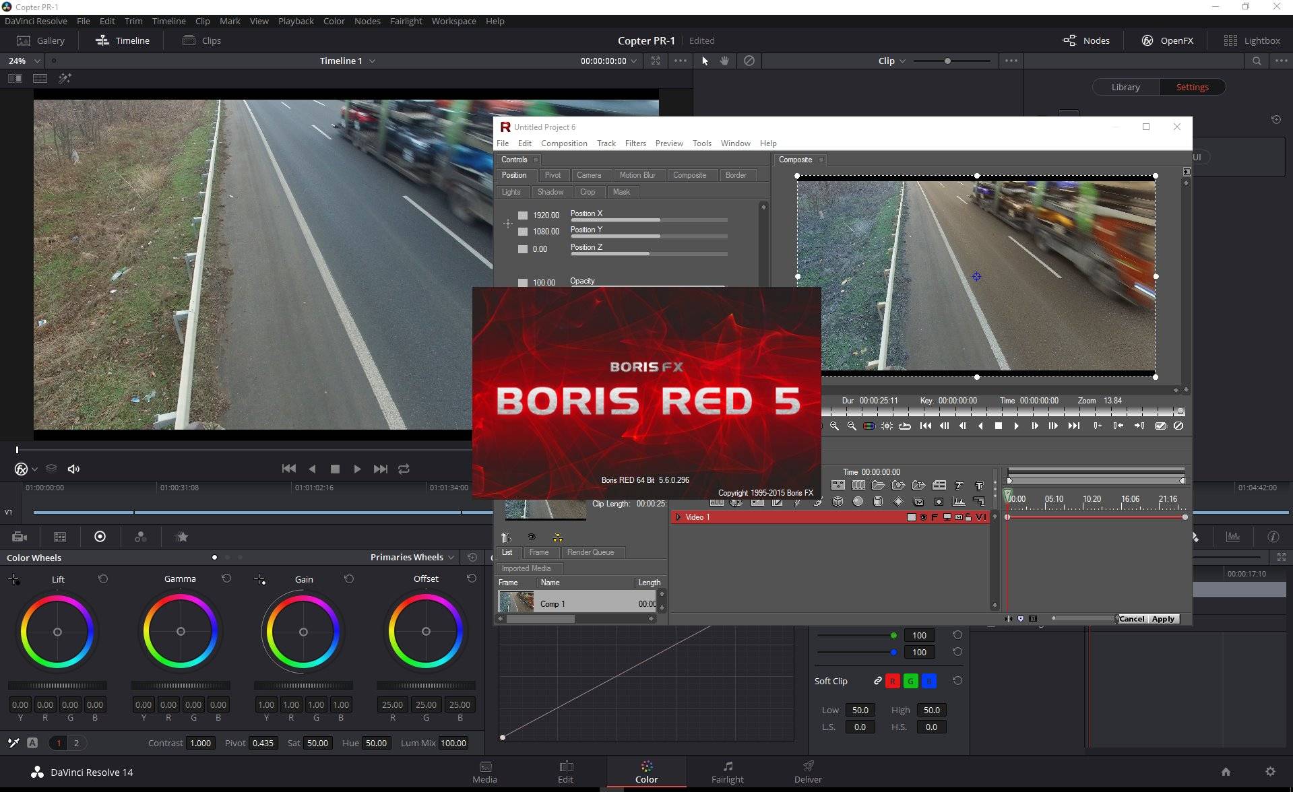Toggle the RGB channels icon in Boris preview

click(869, 426)
